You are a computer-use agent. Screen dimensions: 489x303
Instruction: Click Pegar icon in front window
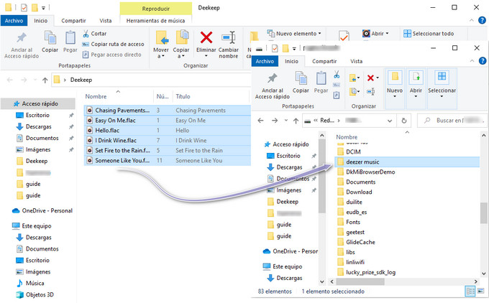click(x=321, y=78)
